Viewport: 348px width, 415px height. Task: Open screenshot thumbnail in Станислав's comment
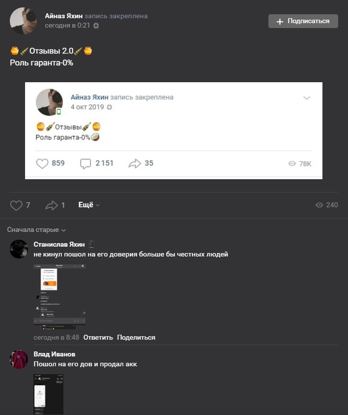point(59,295)
